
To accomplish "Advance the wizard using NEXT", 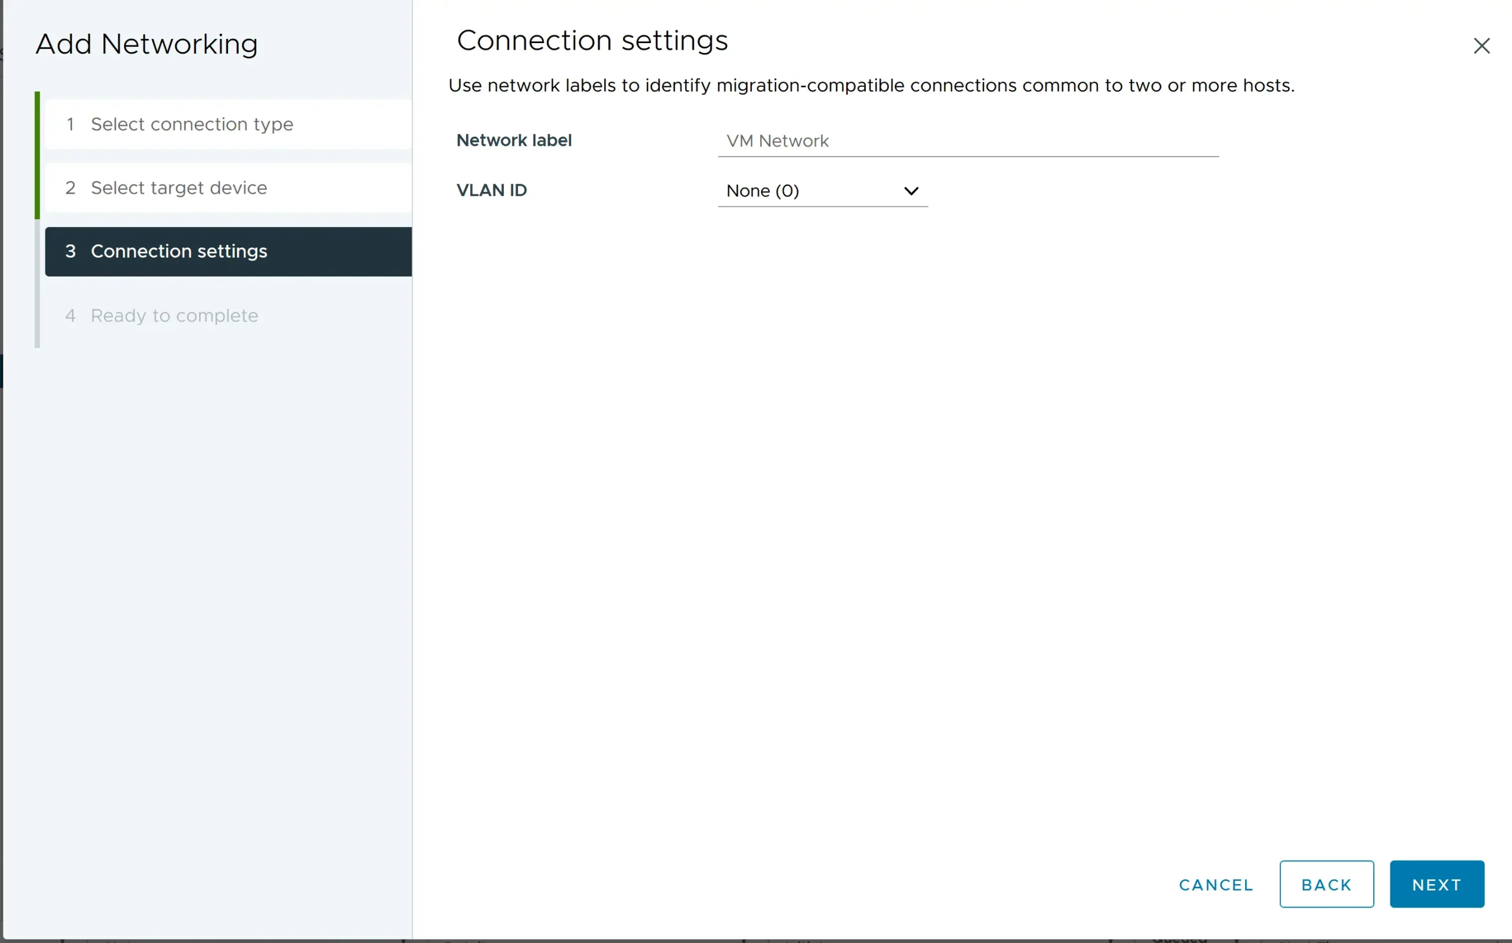I will point(1436,884).
